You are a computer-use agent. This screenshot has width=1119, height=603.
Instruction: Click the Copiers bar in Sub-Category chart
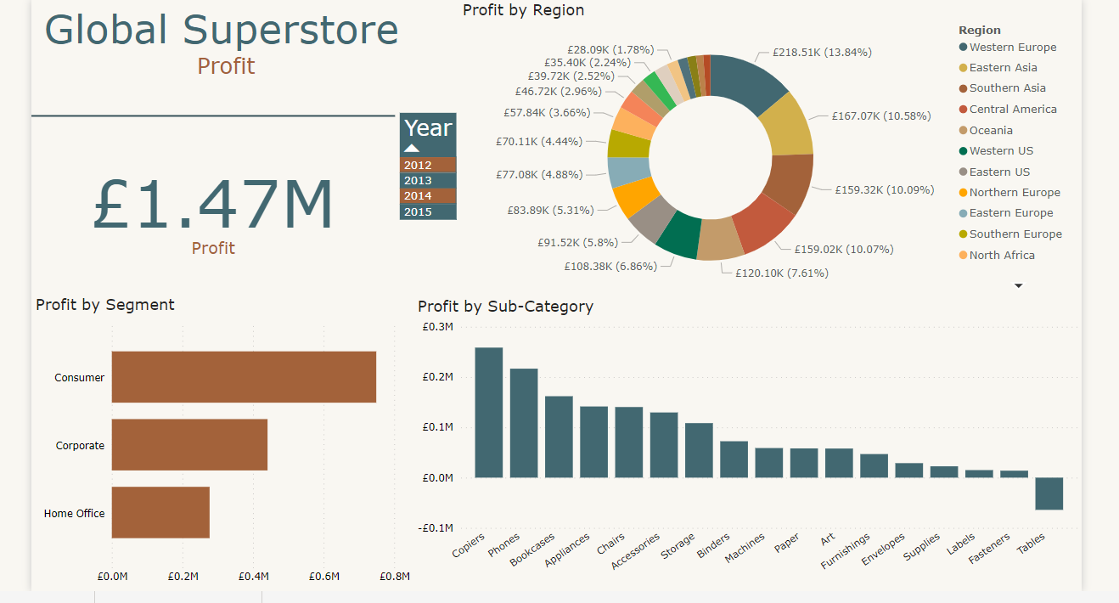pos(488,412)
